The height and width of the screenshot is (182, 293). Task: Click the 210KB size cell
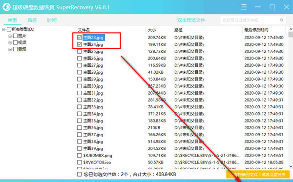pyautogui.click(x=154, y=128)
